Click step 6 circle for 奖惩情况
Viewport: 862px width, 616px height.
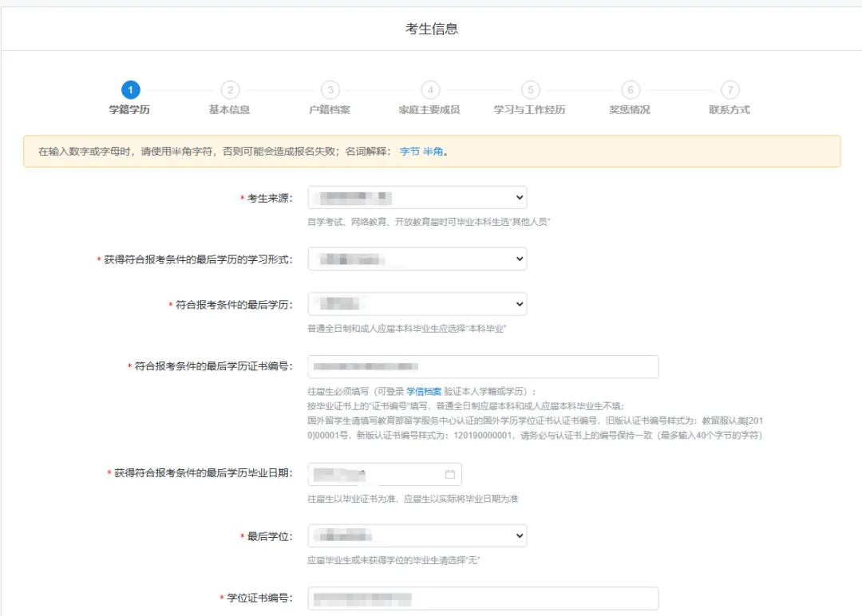click(x=631, y=89)
